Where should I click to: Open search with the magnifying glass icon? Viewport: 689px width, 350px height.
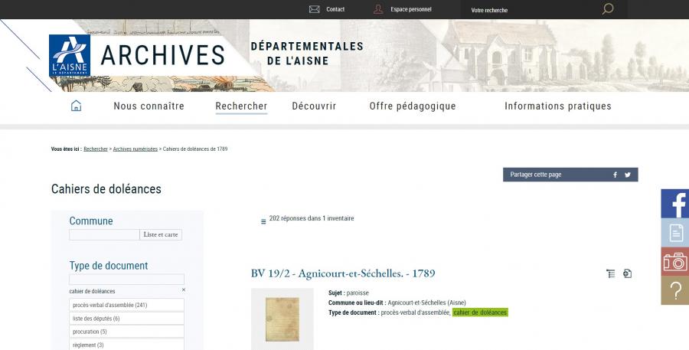coord(608,8)
